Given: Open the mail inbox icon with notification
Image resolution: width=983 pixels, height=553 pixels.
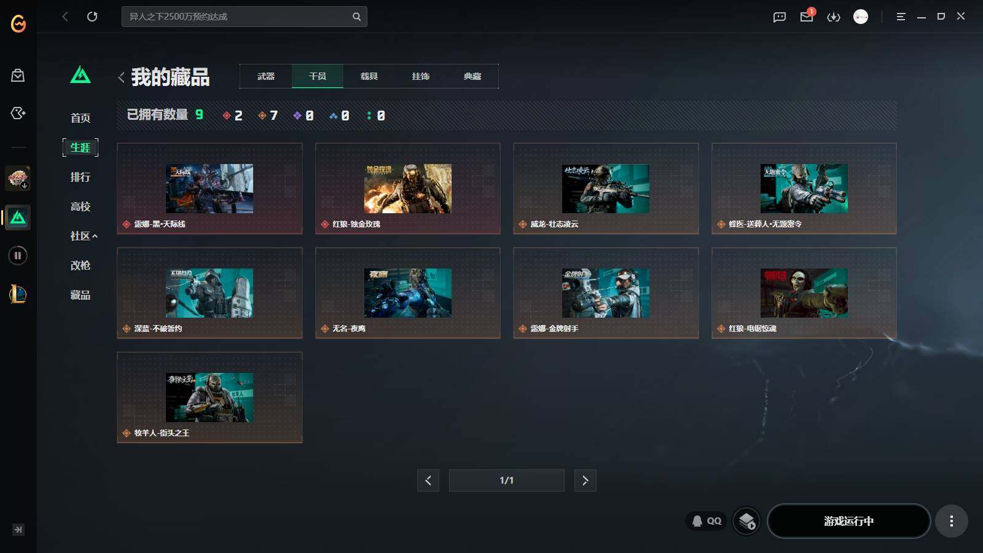Looking at the screenshot, I should [807, 17].
